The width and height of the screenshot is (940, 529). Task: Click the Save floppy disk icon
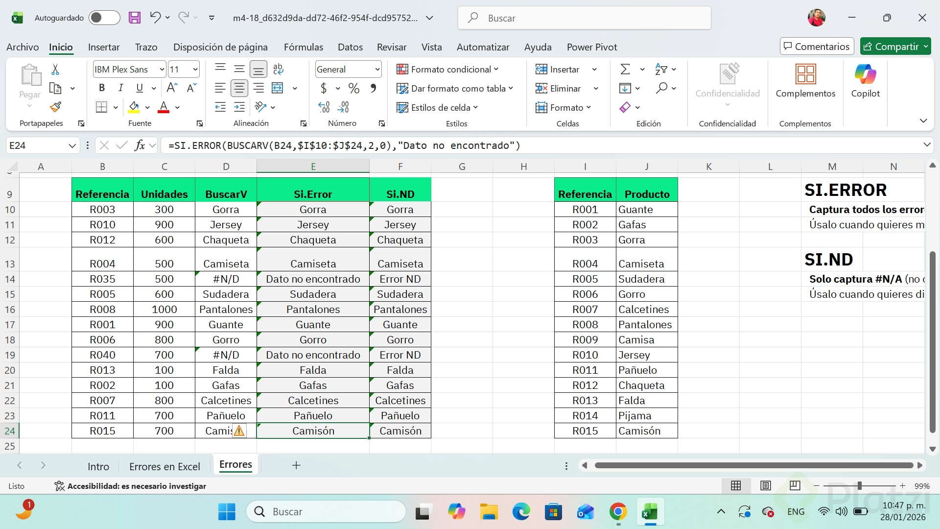134,18
